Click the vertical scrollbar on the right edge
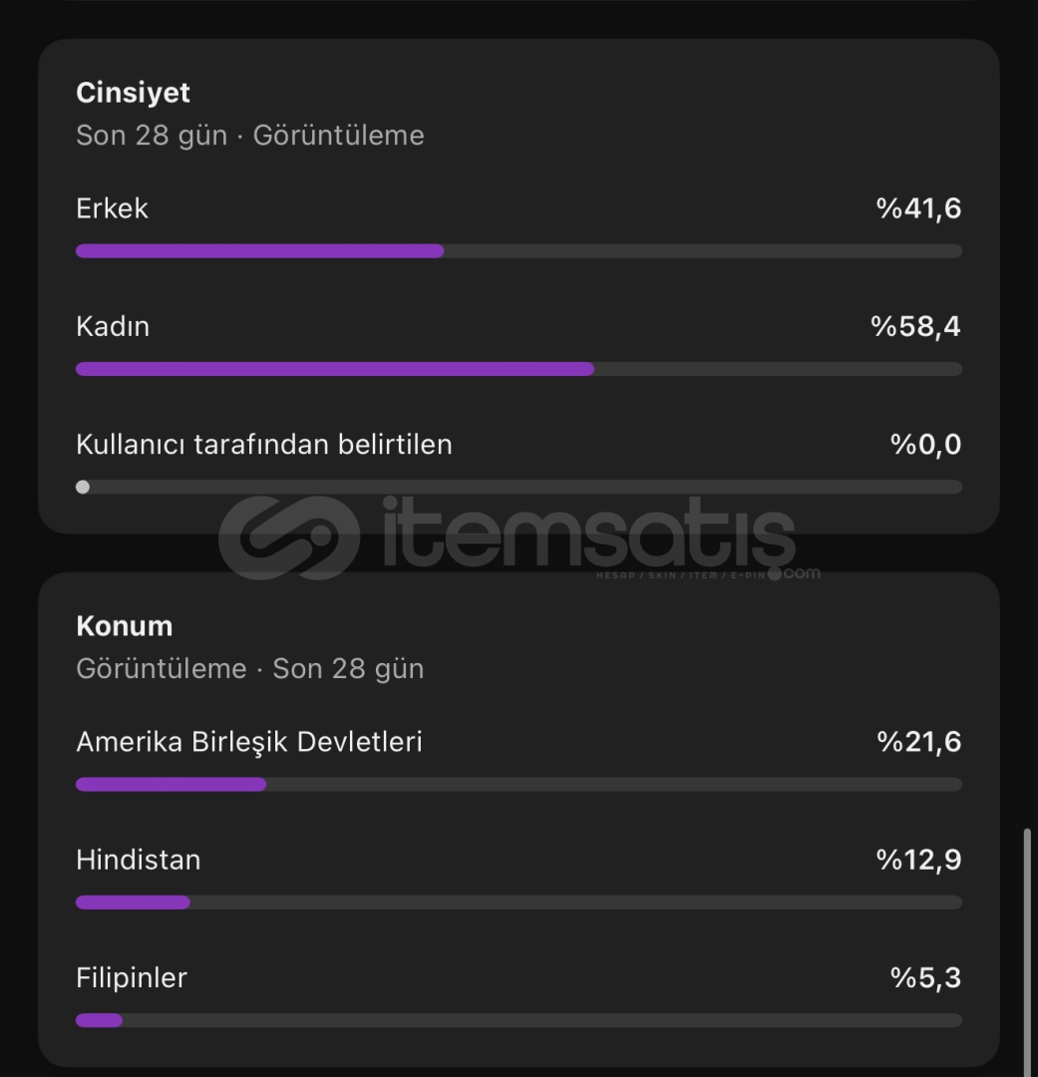 (1029, 947)
